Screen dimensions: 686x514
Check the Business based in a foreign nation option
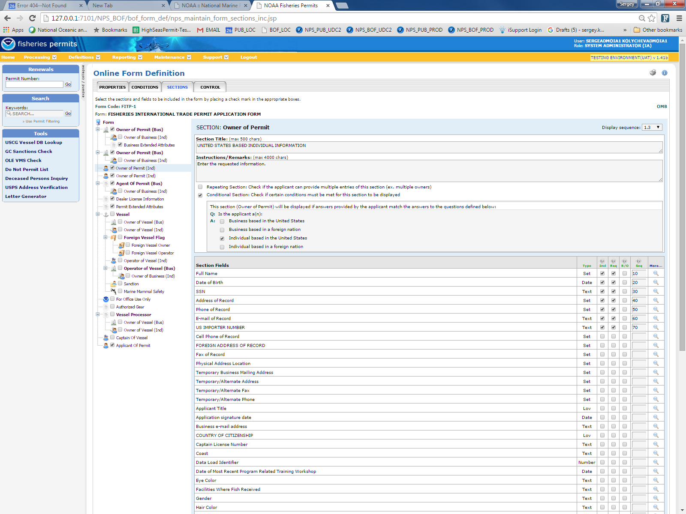pos(222,230)
